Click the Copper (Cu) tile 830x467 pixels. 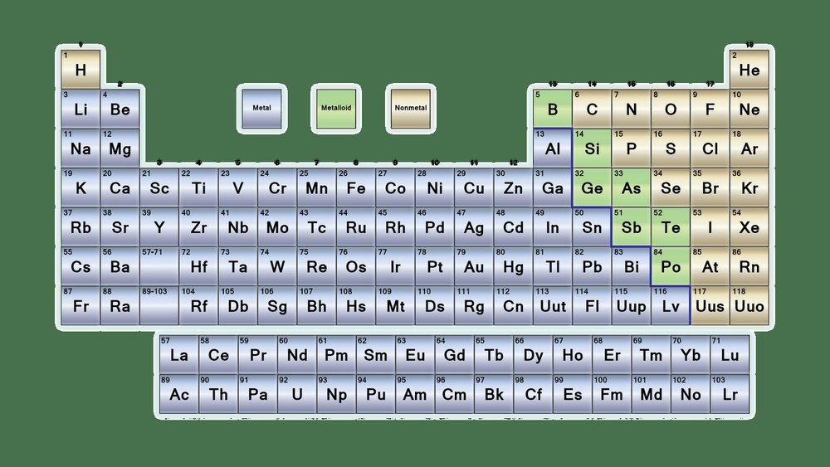coord(474,187)
